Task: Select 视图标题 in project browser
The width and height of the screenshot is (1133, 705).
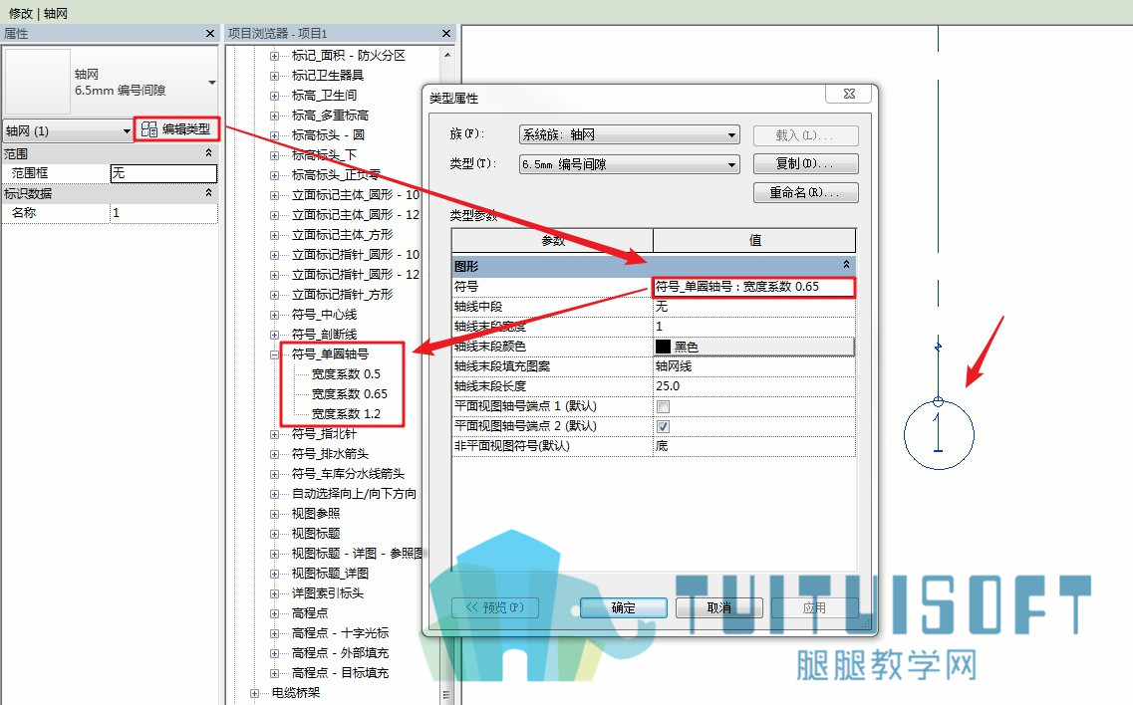Action: click(x=316, y=534)
